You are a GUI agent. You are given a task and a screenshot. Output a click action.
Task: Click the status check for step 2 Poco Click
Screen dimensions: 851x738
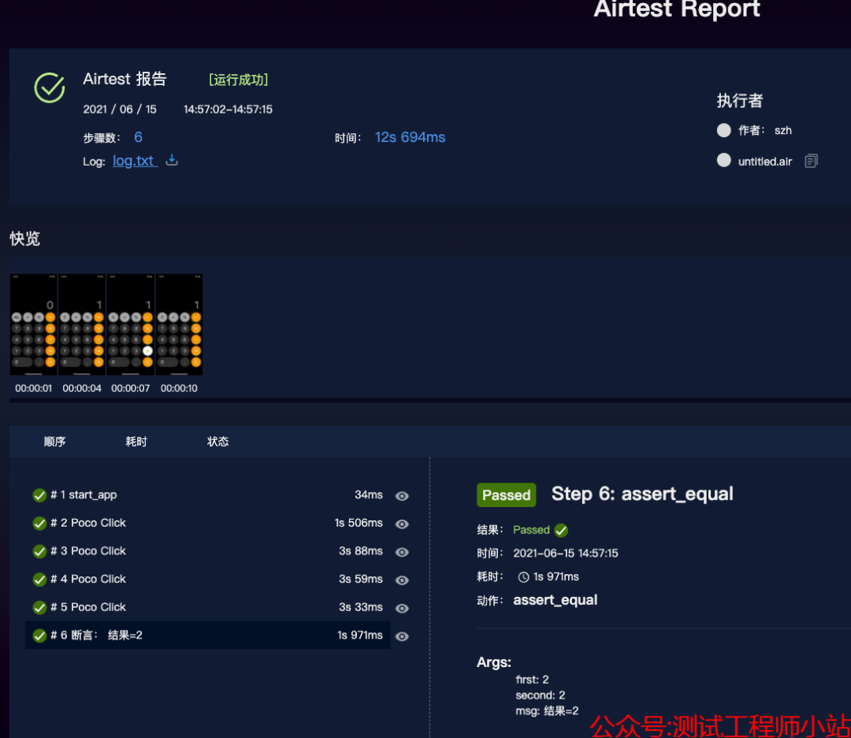coord(39,524)
